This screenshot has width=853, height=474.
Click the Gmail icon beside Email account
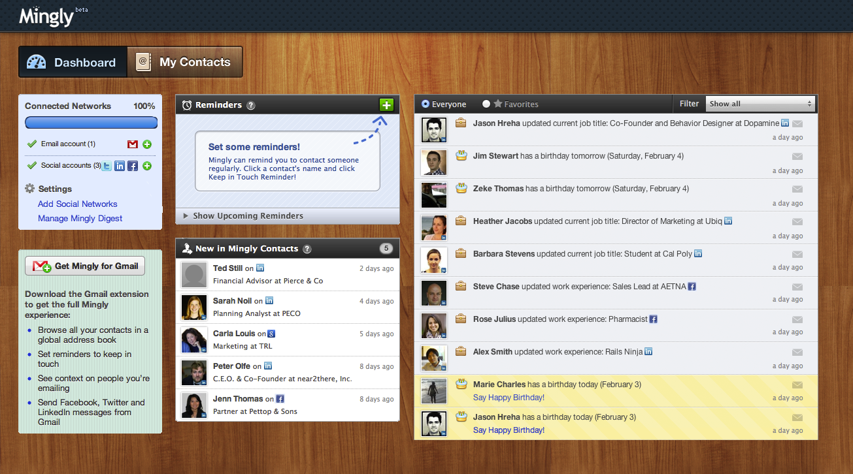(133, 144)
